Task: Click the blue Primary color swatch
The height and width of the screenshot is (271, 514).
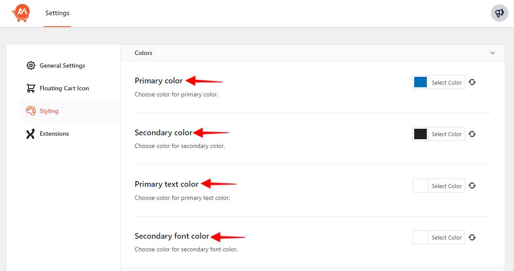Action: tap(420, 82)
